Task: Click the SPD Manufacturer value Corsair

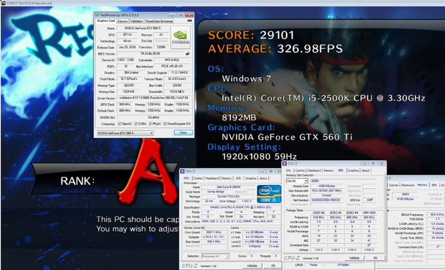Action: pyautogui.click(x=327, y=195)
